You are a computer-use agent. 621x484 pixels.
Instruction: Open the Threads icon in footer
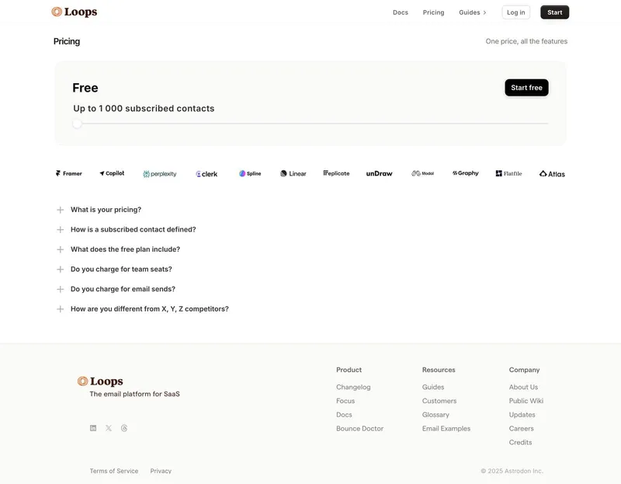tap(124, 428)
